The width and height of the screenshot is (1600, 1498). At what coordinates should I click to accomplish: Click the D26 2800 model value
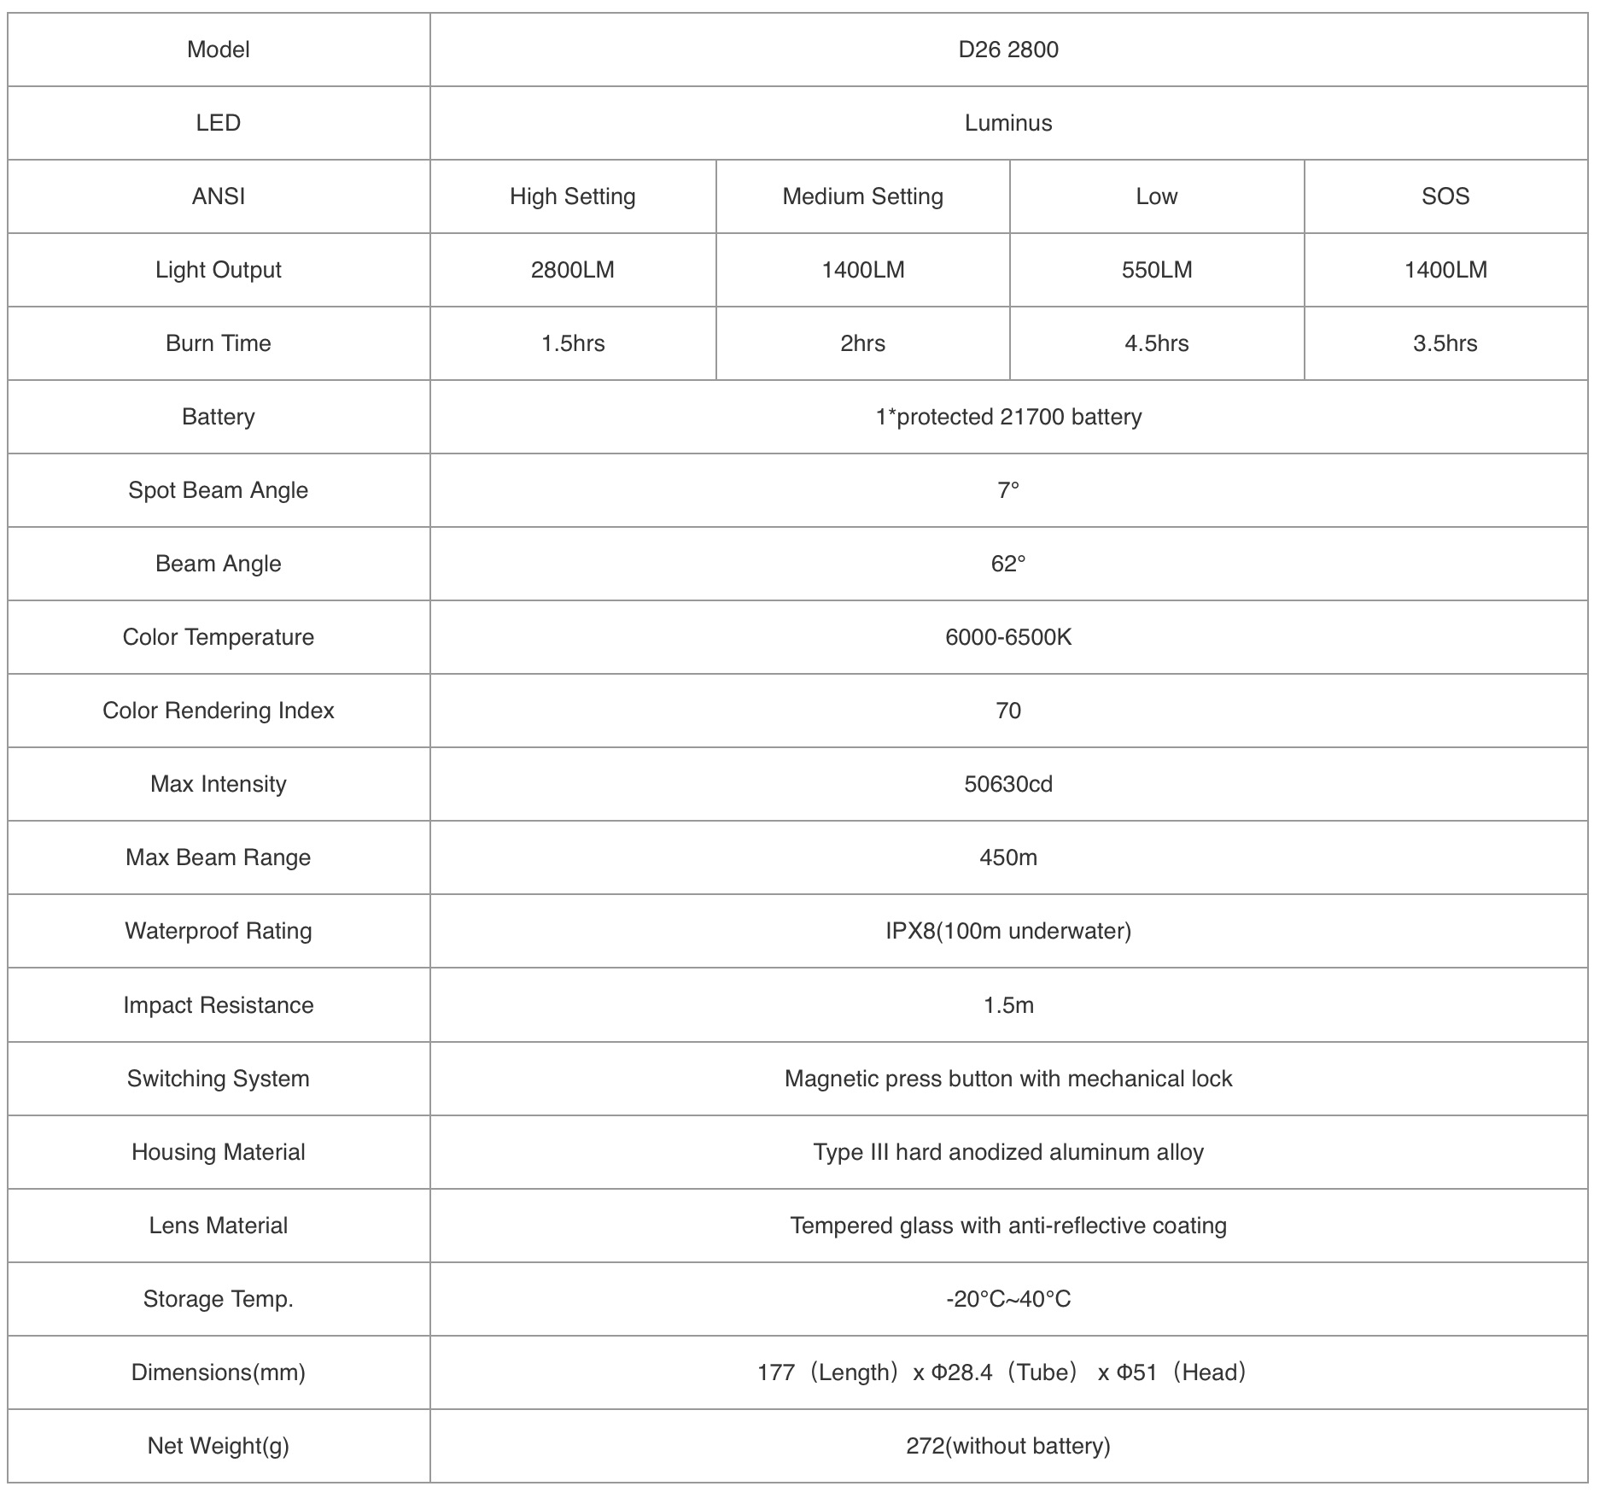[1007, 50]
